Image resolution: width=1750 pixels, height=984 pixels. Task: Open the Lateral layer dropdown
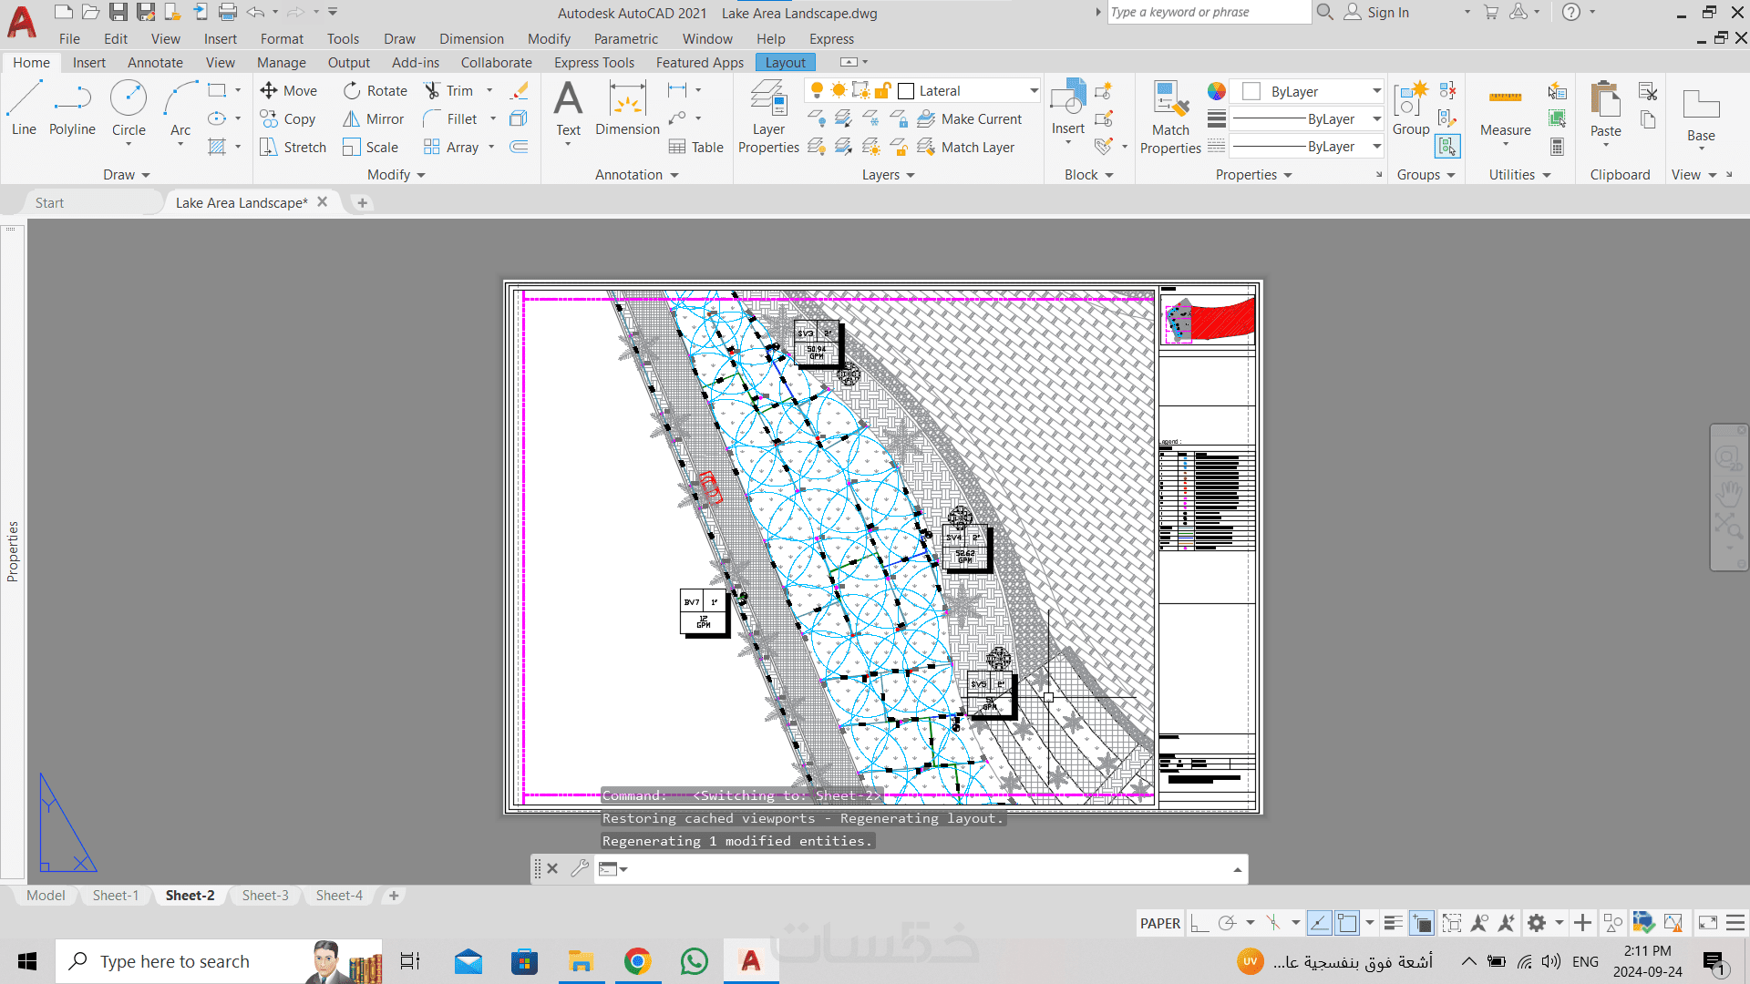1034,91
